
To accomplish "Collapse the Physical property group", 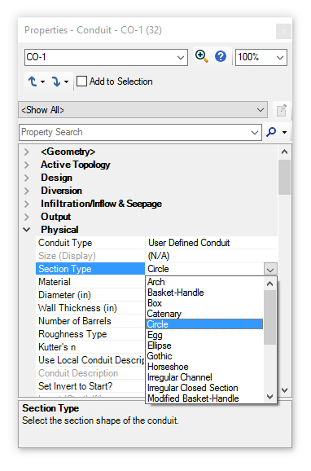I will coord(27,230).
